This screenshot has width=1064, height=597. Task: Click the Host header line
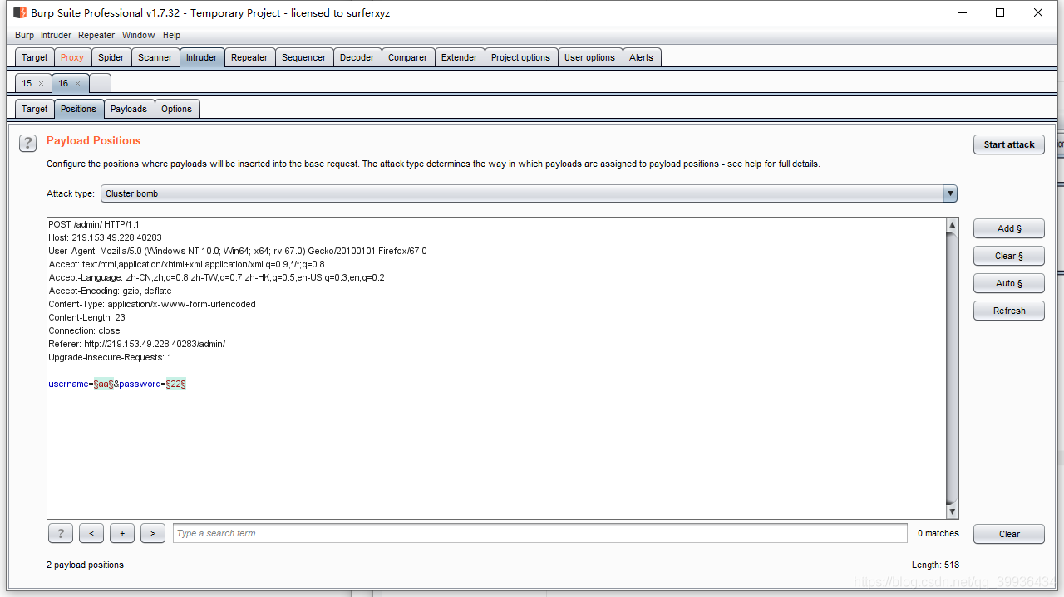105,237
